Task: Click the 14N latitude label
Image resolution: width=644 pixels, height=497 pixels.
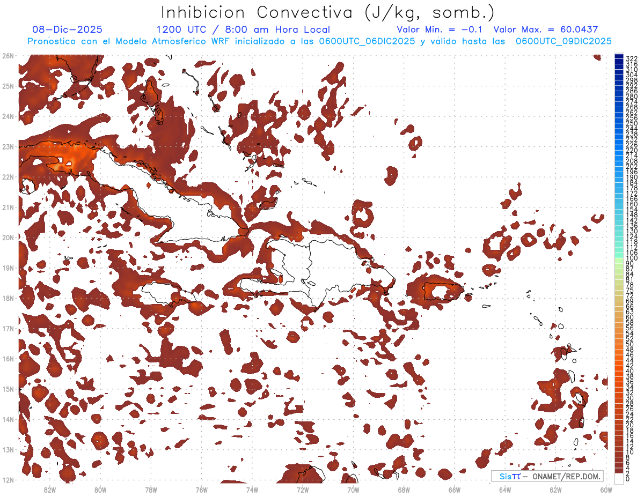Action: point(8,419)
